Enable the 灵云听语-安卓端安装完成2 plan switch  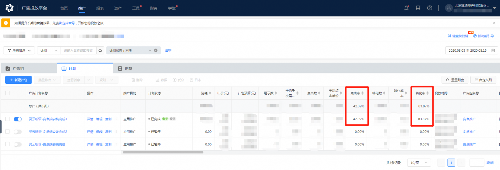click(x=18, y=132)
